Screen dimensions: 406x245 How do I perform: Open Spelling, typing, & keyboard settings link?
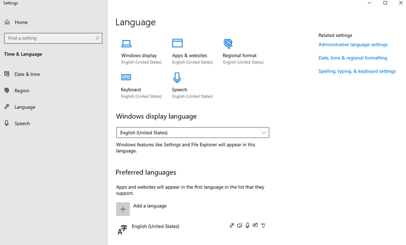[357, 72]
